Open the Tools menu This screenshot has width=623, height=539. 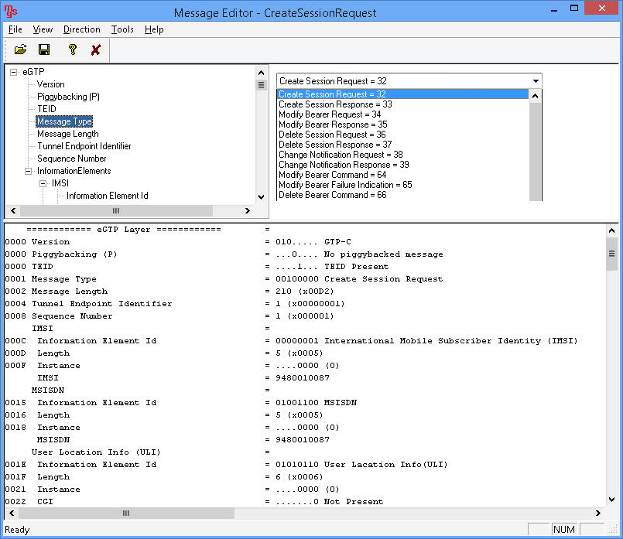pos(122,29)
